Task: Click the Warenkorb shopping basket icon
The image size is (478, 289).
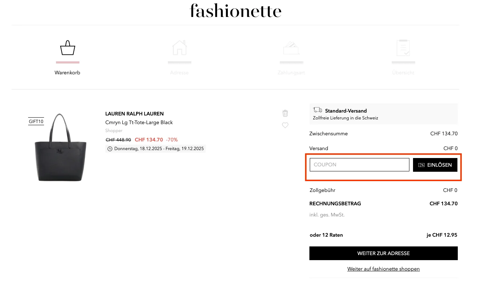Action: tap(68, 48)
